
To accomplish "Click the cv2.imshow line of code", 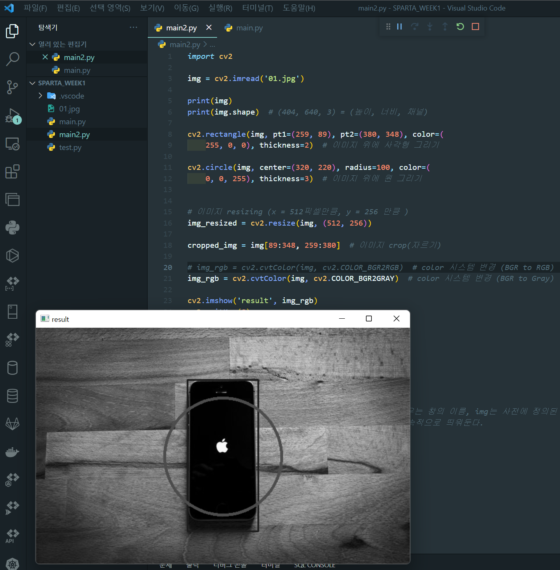I will 253,300.
